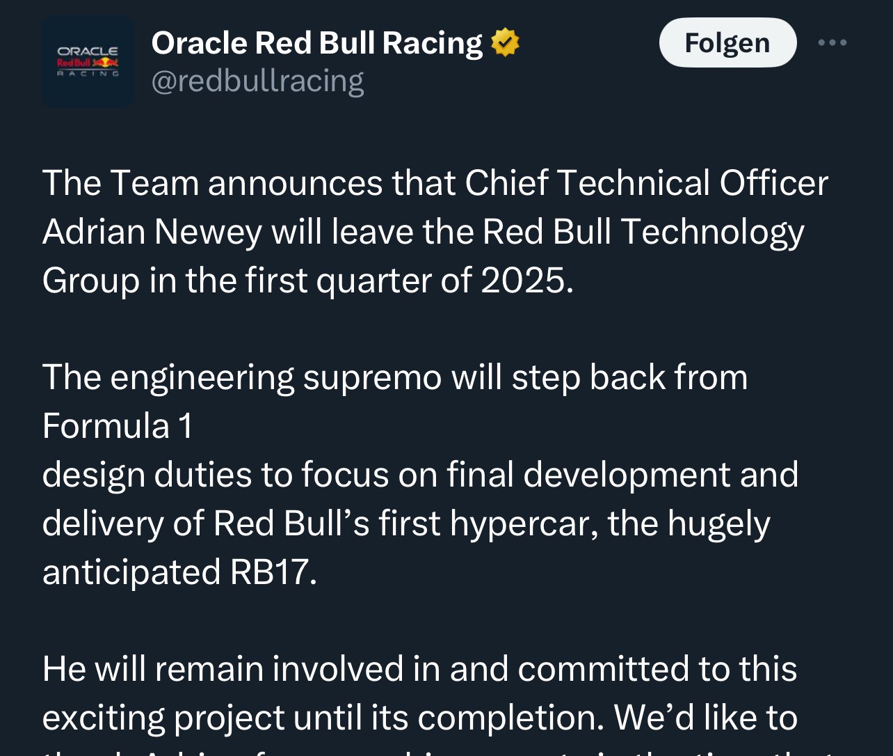The image size is (893, 756).
Task: Click the line starting "design duties to focus"
Action: tap(420, 475)
